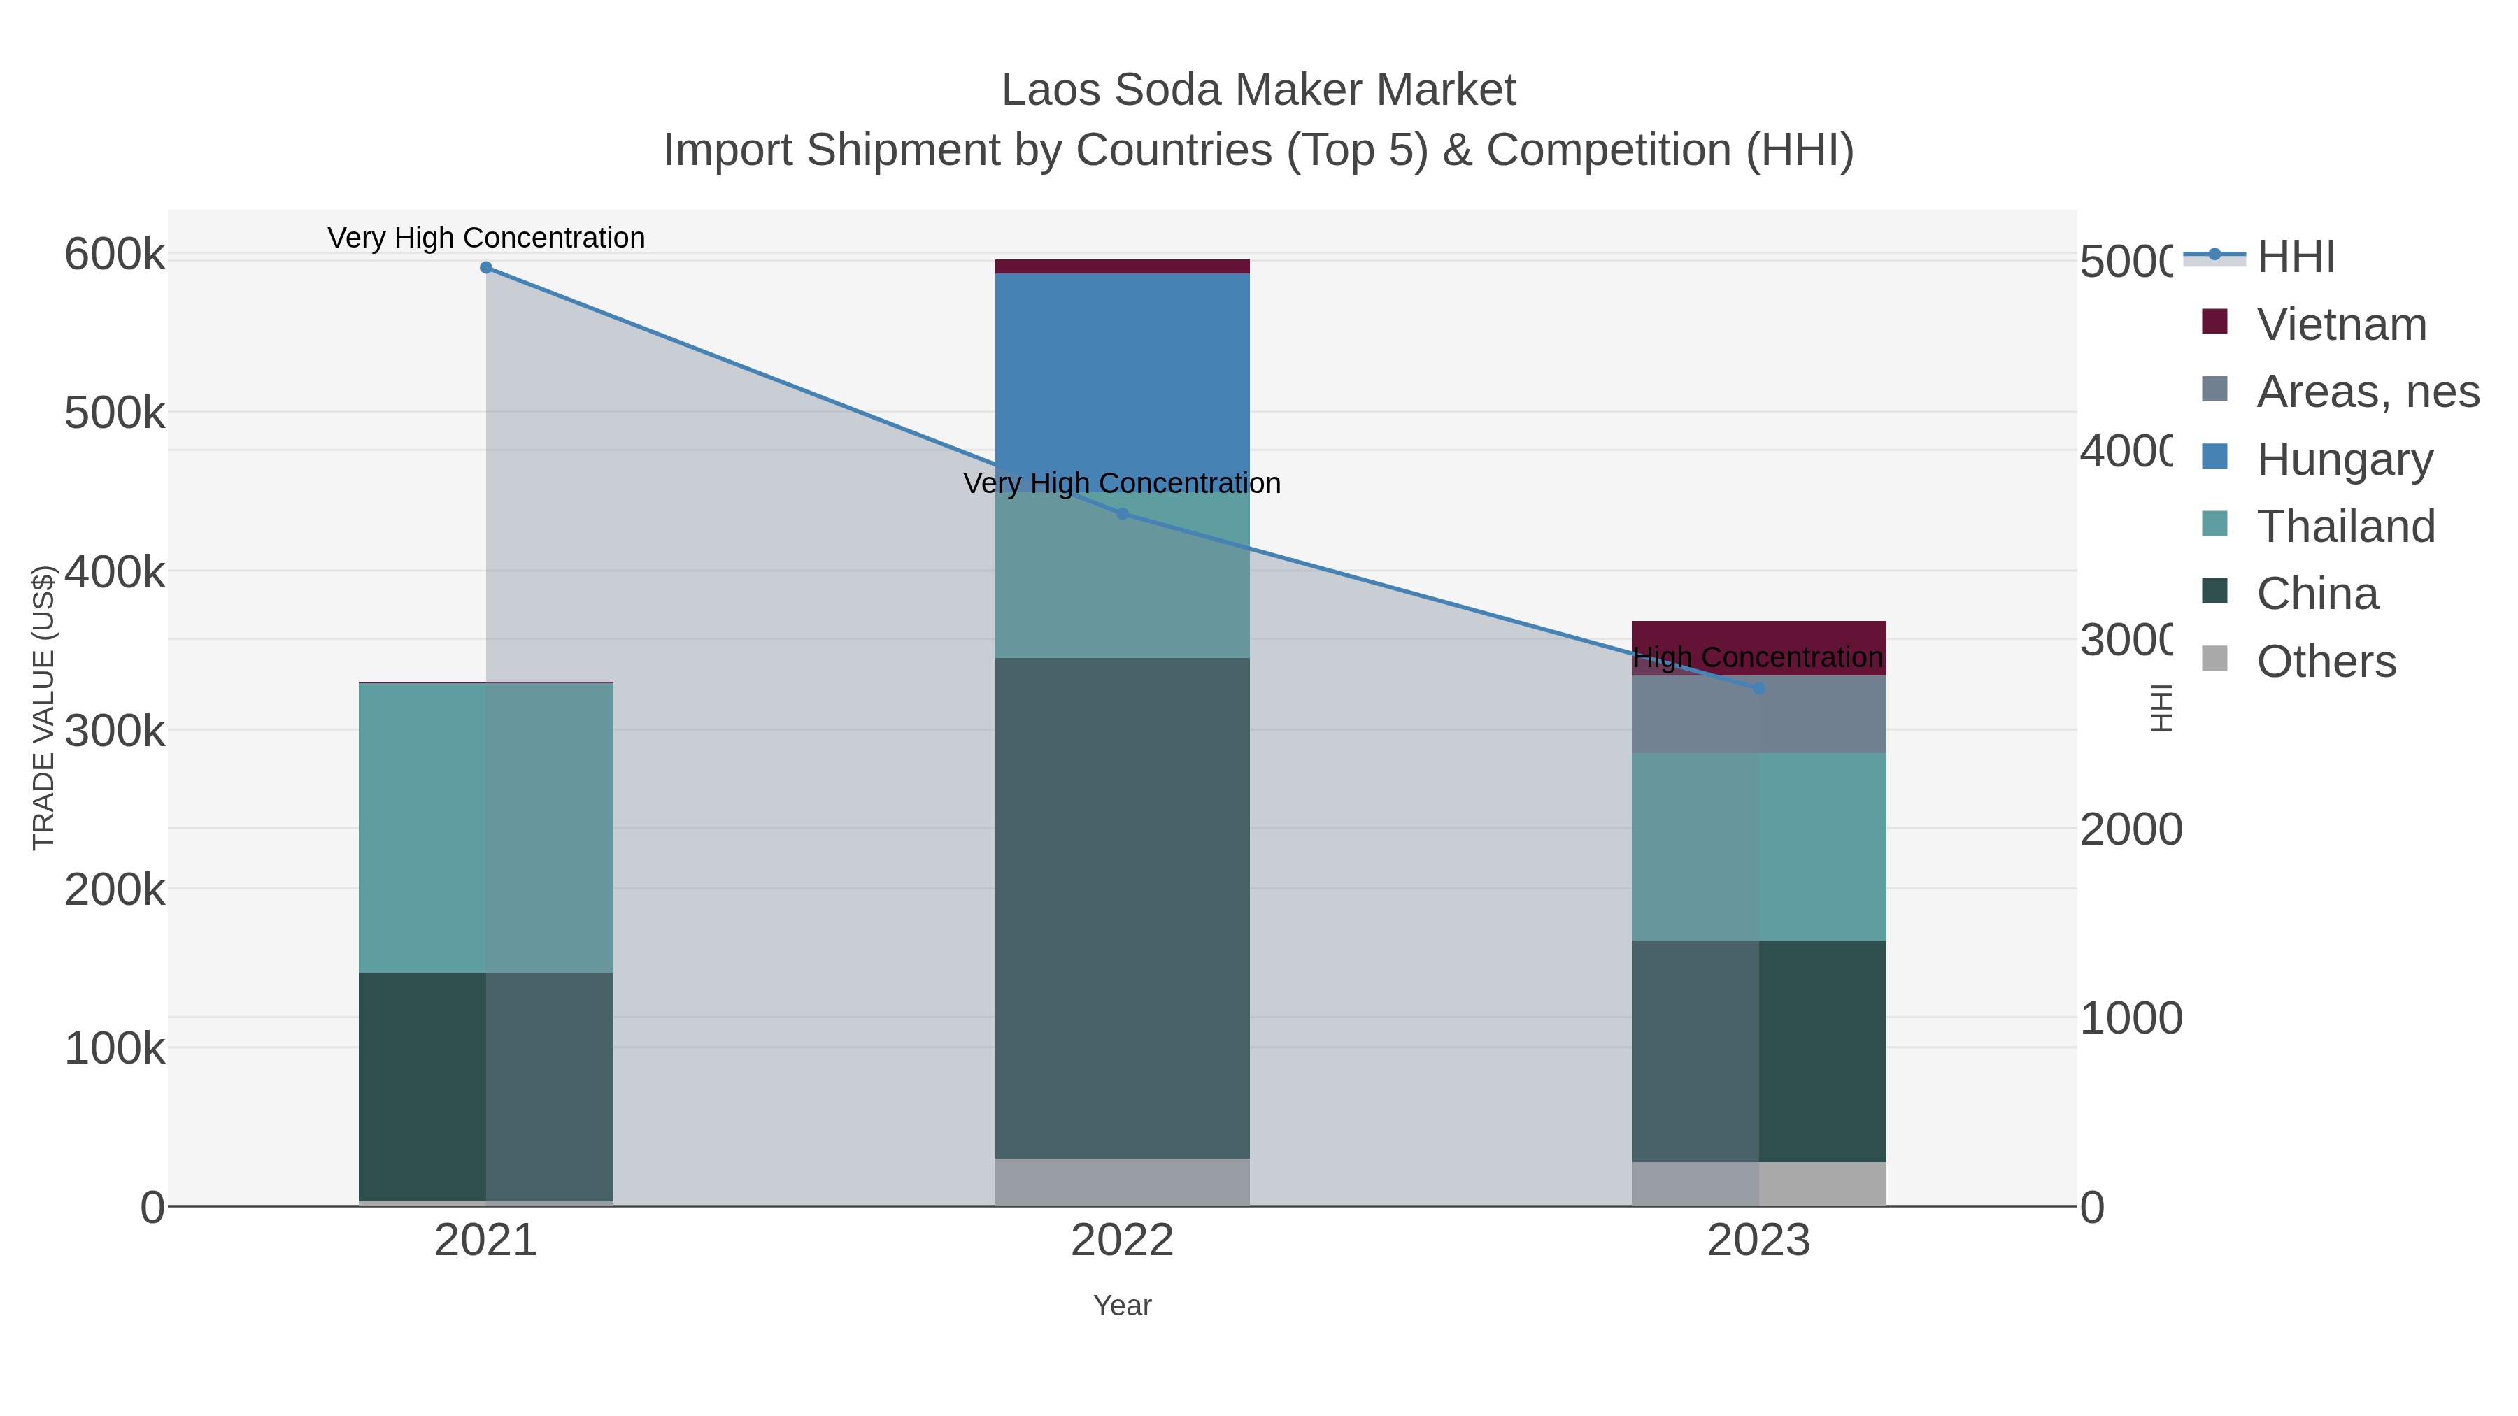Screen dimensions: 2518x1416
Task: Select the Areas, nes segment in 2023 bar
Action: (1758, 715)
